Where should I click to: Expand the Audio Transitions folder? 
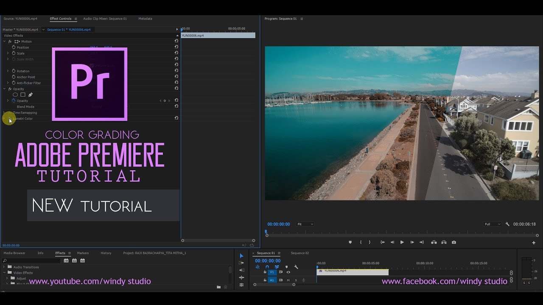5,267
